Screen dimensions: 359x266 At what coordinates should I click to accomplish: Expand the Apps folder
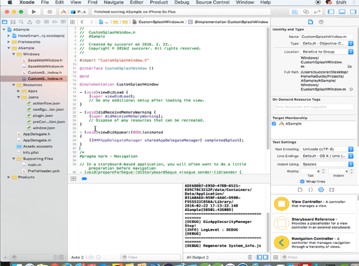(19, 91)
